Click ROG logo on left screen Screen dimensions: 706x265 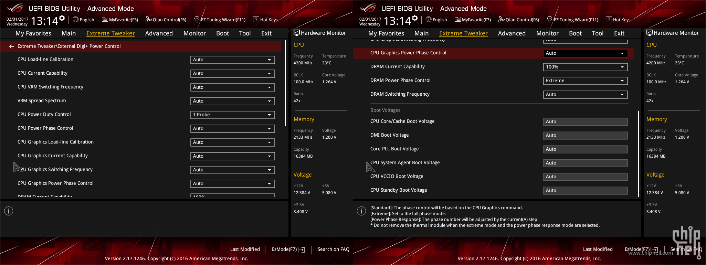(15, 8)
